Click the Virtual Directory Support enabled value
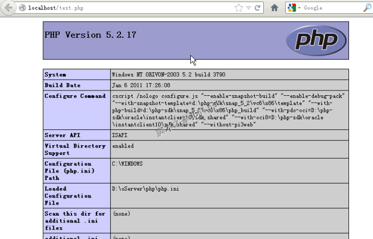The height and width of the screenshot is (239, 373). point(123,146)
